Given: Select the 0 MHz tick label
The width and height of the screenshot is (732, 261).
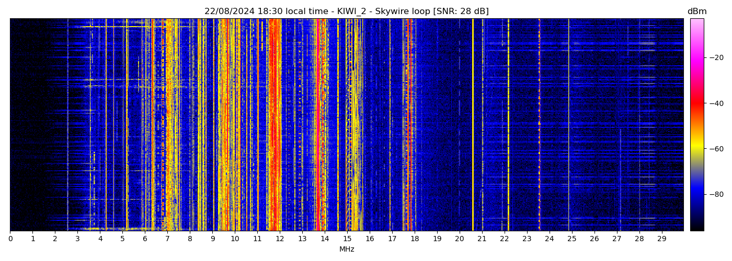Looking at the screenshot, I should pos(10,239).
